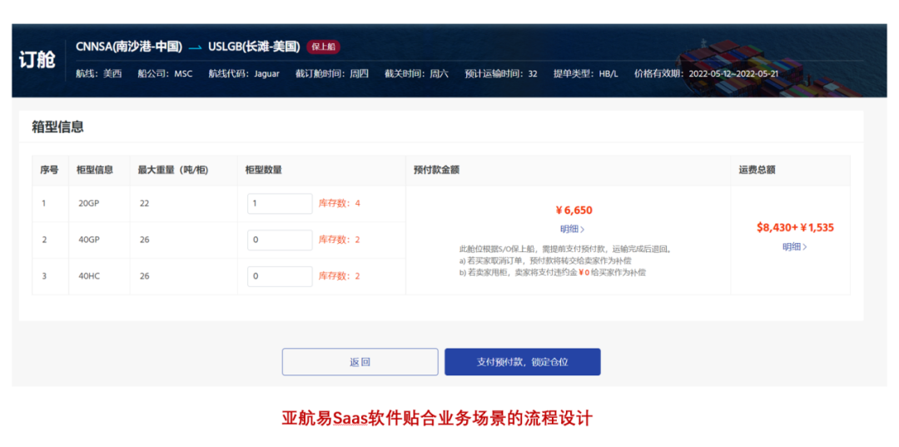Click caption 亚航易Saas软件贴合业务场景的流程设计
The width and height of the screenshot is (899, 447).
[437, 418]
